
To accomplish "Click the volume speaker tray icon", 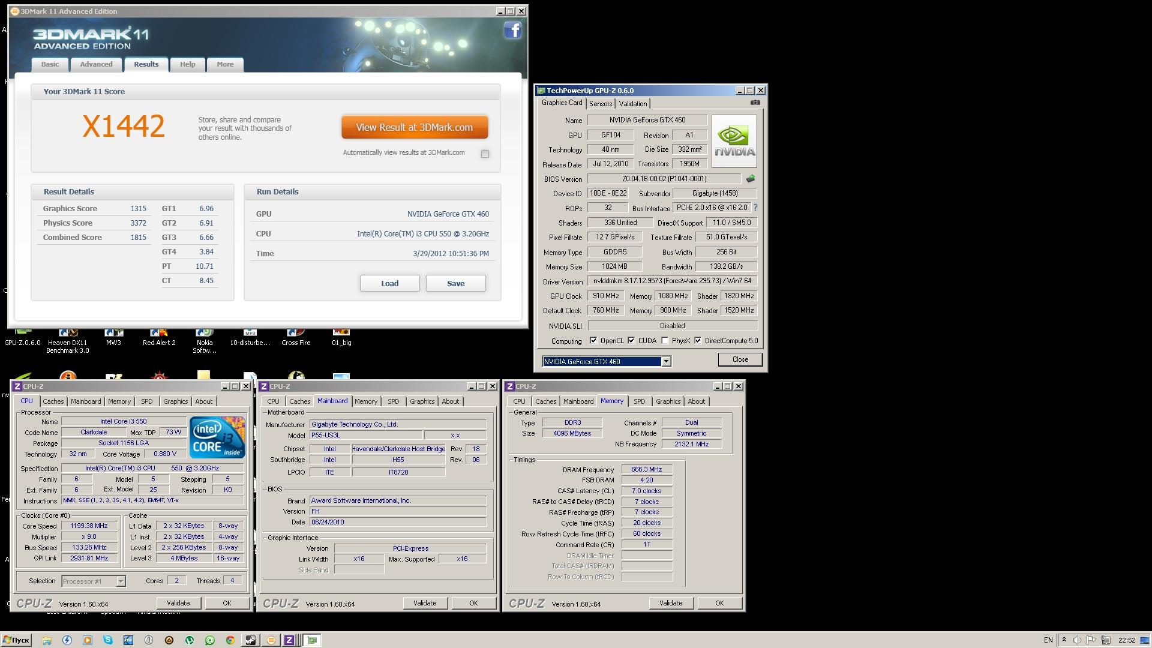I will (1077, 640).
